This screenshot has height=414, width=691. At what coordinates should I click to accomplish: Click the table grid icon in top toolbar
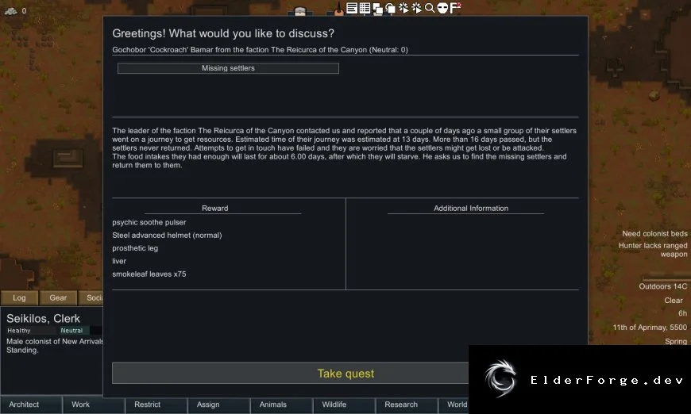(365, 8)
